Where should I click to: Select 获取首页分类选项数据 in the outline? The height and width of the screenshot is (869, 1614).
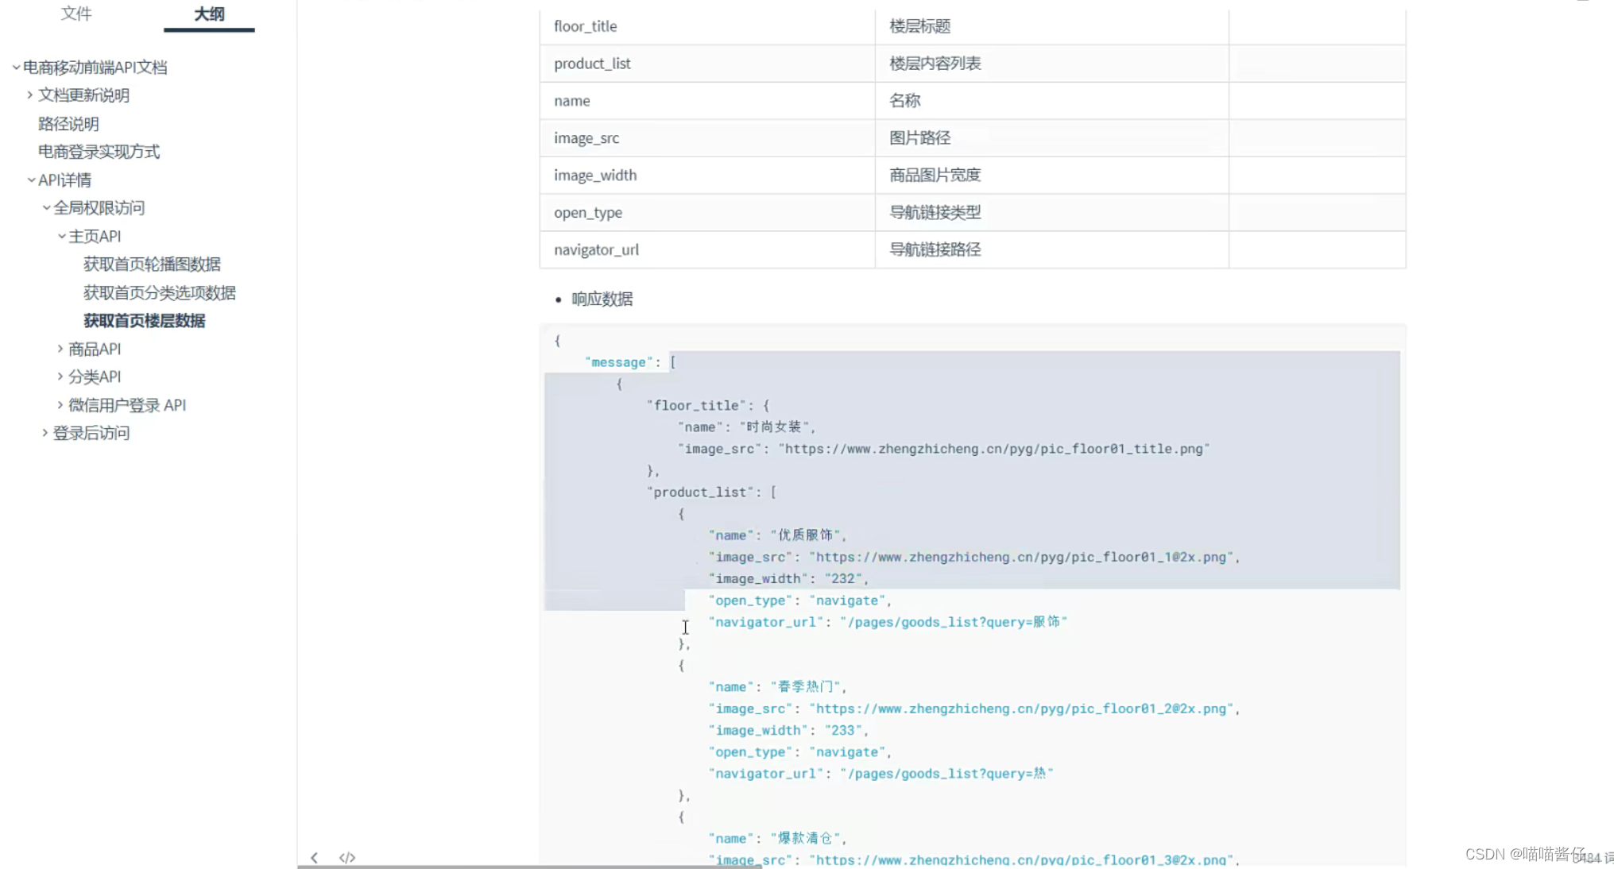tap(159, 292)
